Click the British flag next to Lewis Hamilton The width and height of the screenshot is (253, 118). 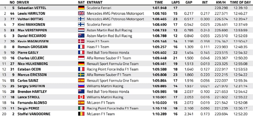point(81,13)
